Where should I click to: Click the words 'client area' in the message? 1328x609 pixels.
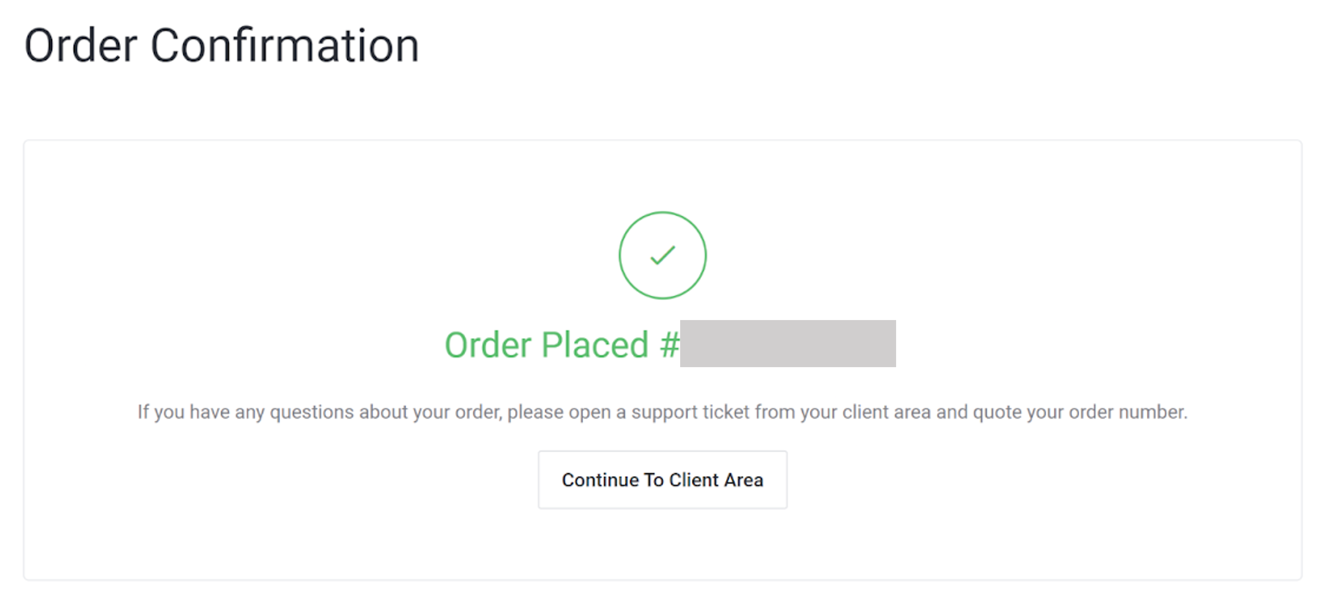point(887,412)
